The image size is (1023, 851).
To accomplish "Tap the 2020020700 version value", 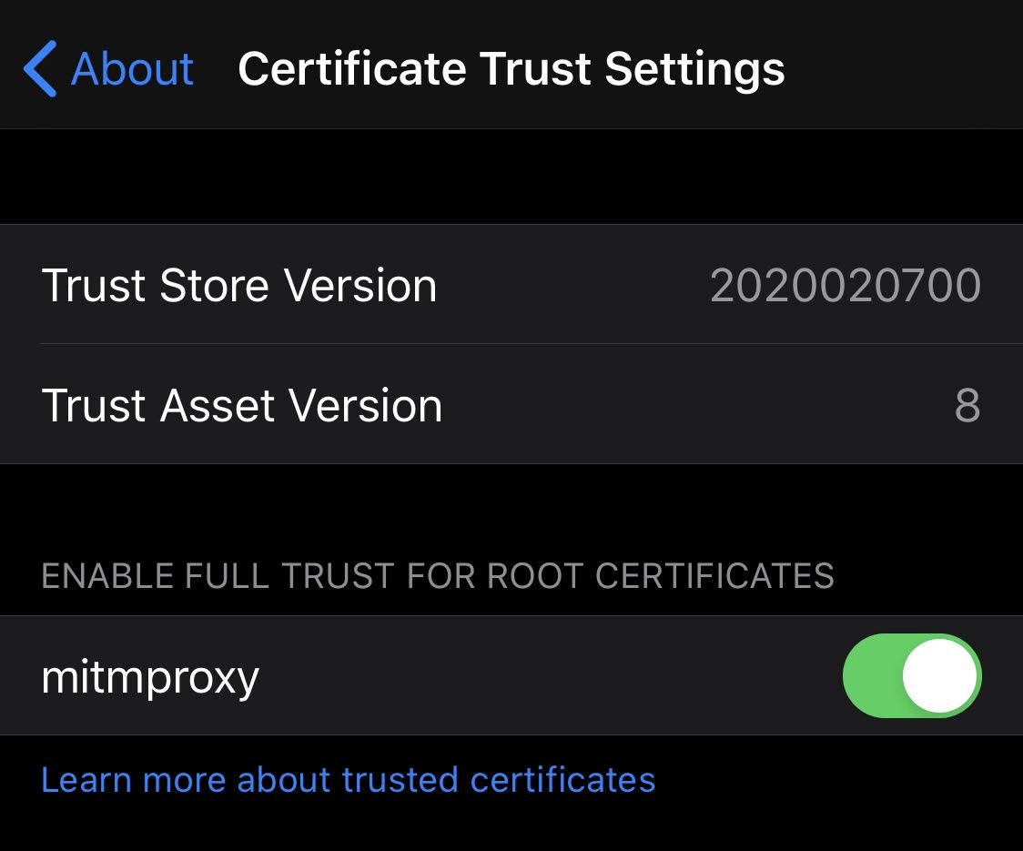I will (845, 286).
